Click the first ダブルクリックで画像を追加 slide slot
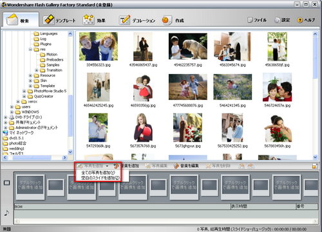 (x=30, y=187)
